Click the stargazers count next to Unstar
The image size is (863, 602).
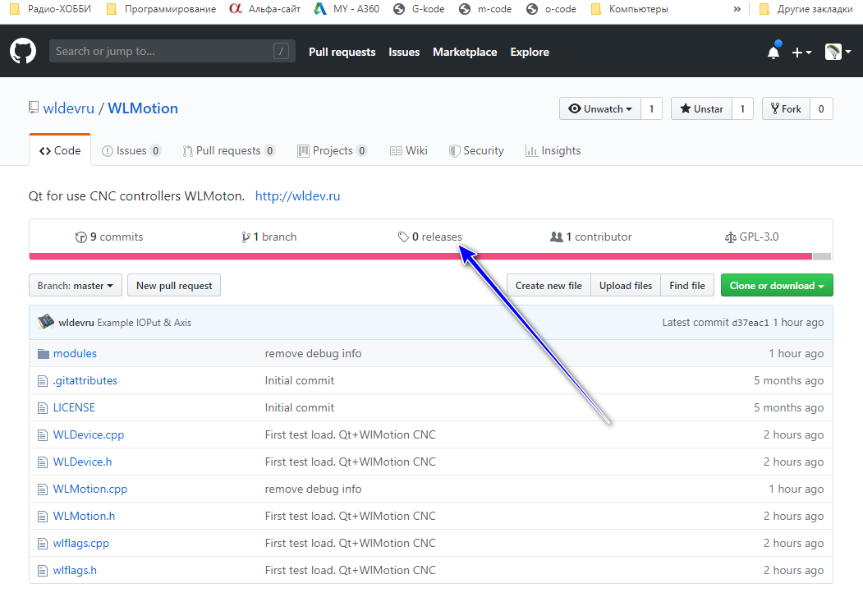pos(742,108)
